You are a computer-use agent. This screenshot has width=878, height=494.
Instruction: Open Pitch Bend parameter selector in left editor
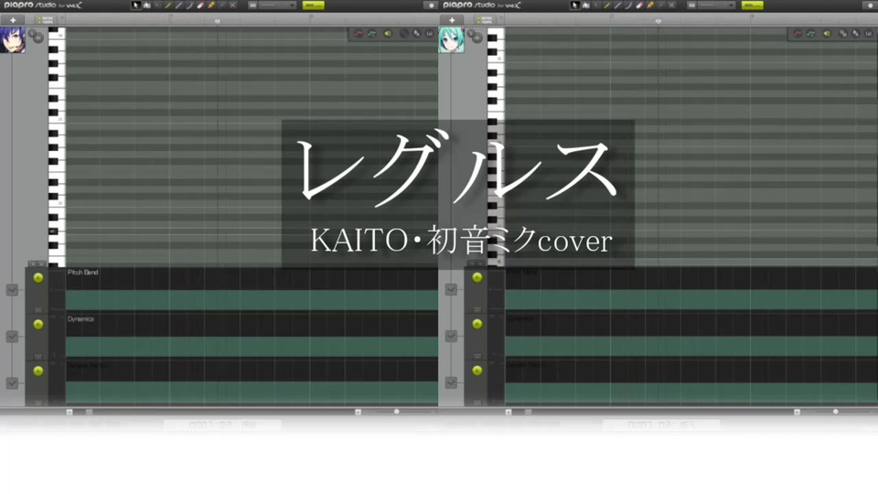pyautogui.click(x=38, y=278)
